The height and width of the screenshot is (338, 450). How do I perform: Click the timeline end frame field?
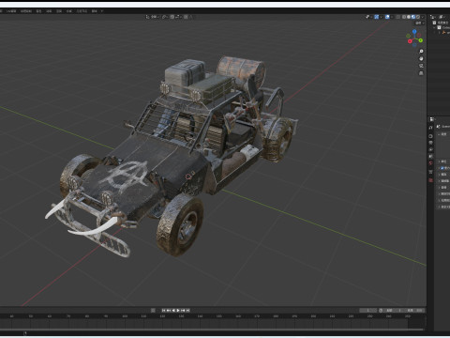(x=413, y=311)
